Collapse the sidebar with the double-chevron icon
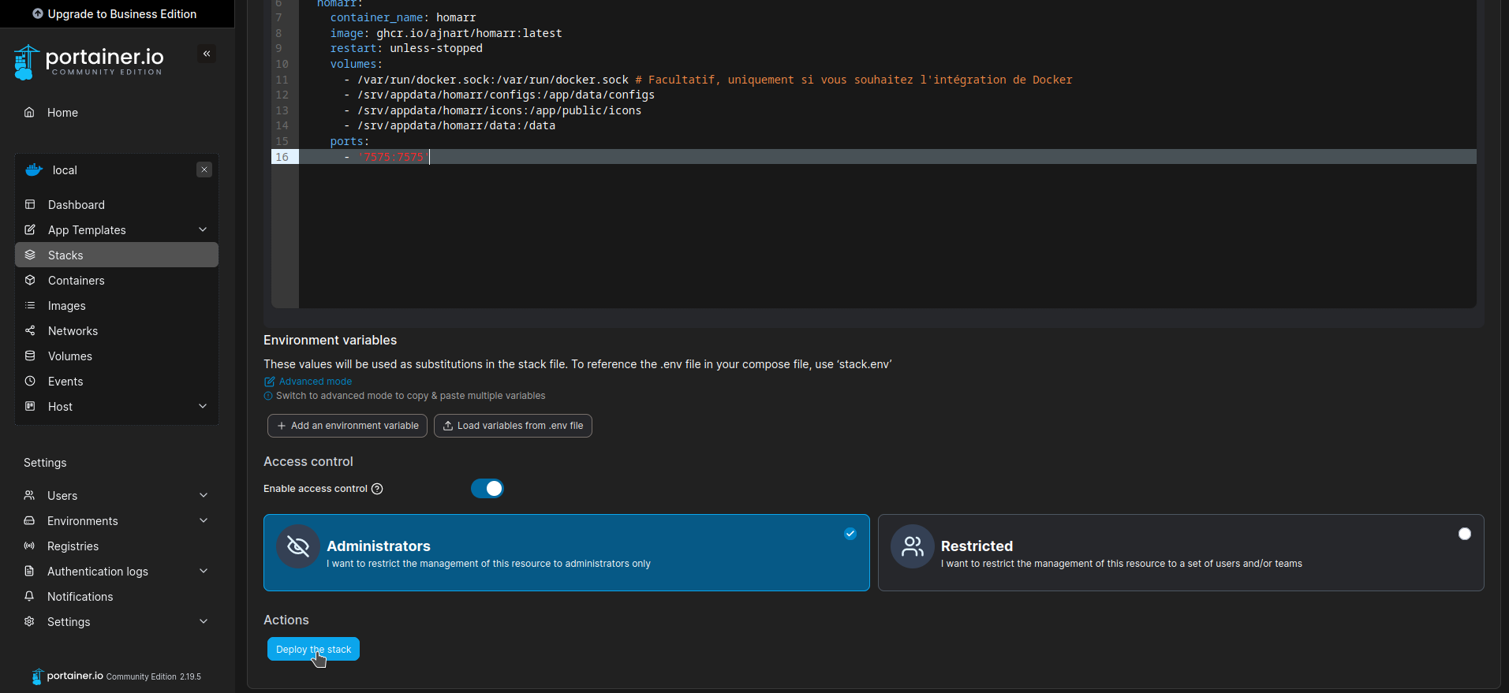This screenshot has height=693, width=1509. coord(207,54)
